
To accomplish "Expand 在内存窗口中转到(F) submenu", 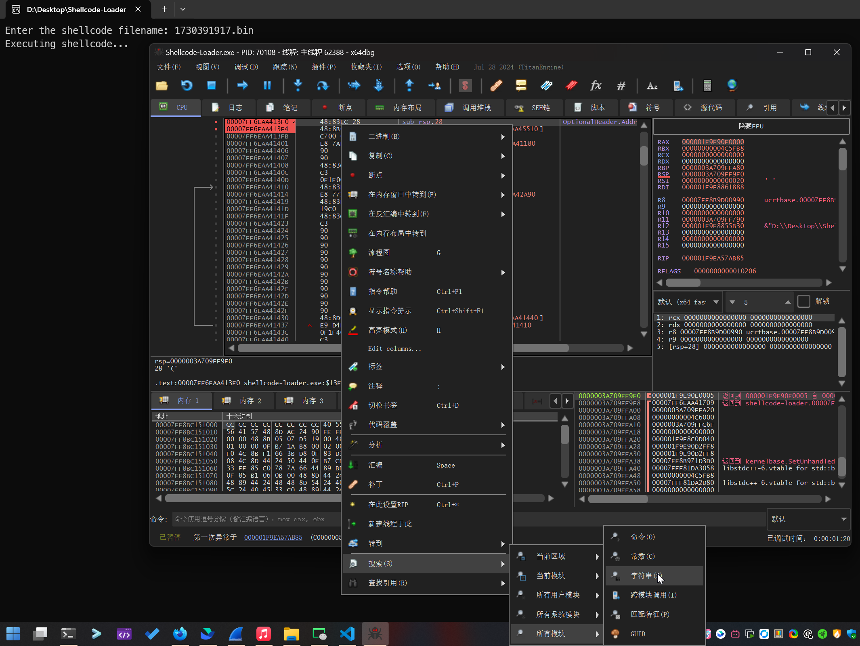I will [x=426, y=195].
